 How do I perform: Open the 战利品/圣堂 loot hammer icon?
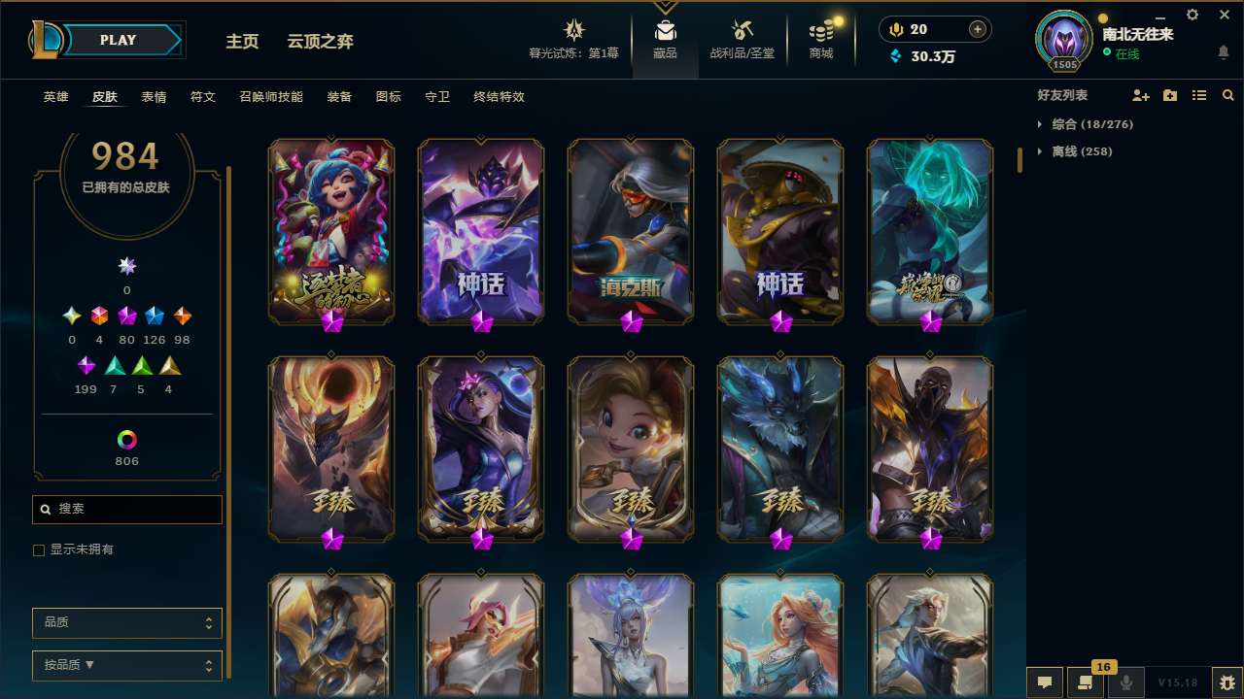pyautogui.click(x=743, y=30)
